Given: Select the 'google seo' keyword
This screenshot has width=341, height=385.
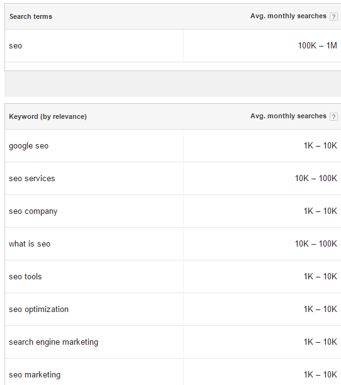Looking at the screenshot, I should pos(29,146).
